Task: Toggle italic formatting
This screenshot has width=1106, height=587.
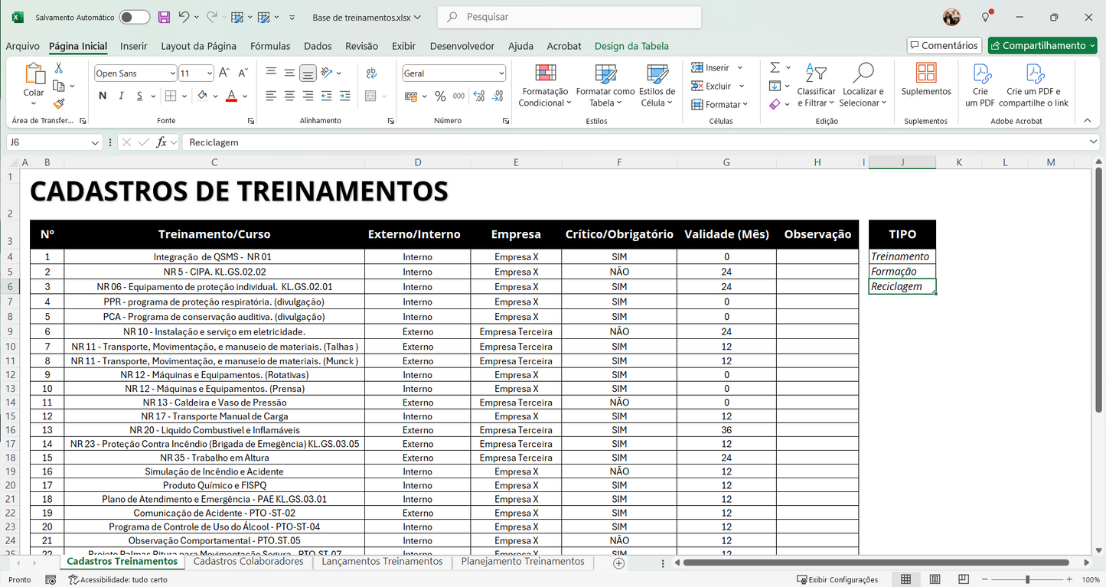Action: click(x=121, y=96)
